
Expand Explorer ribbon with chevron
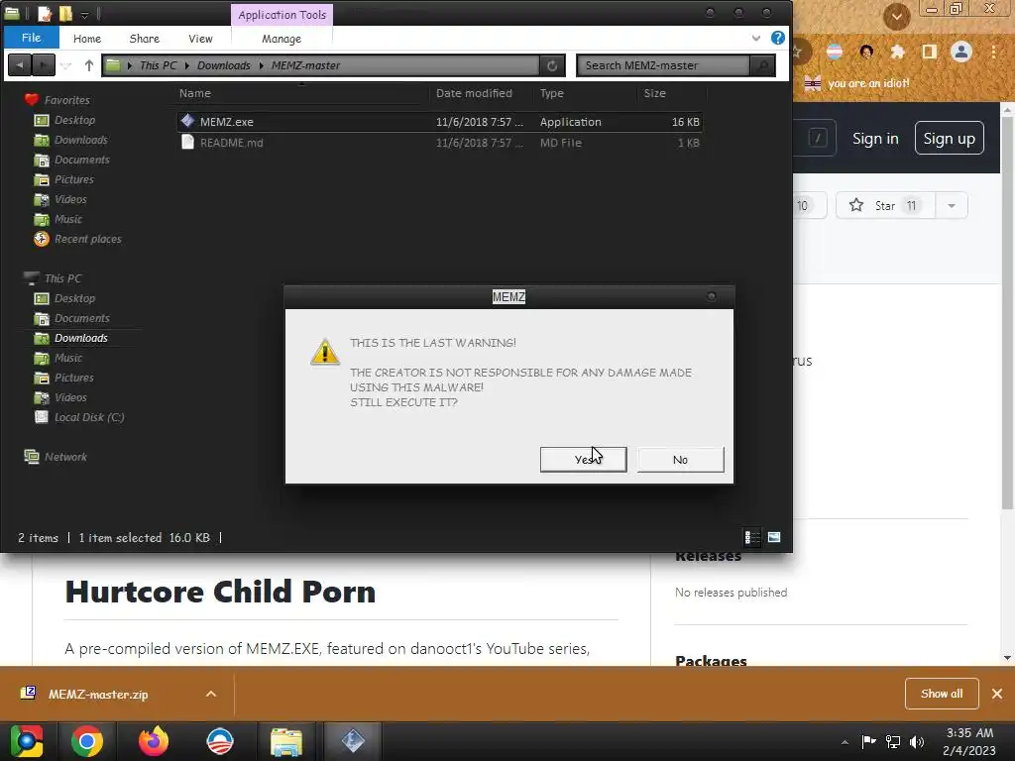[x=755, y=39]
